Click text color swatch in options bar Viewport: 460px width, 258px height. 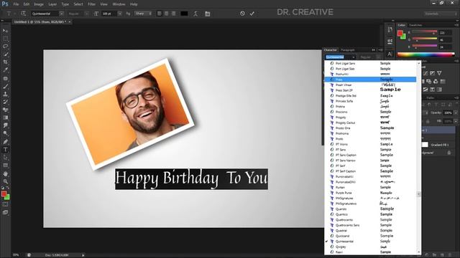point(184,14)
